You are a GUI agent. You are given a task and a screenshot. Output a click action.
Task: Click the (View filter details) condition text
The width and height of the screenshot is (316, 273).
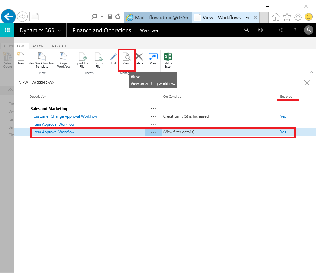tap(179, 132)
